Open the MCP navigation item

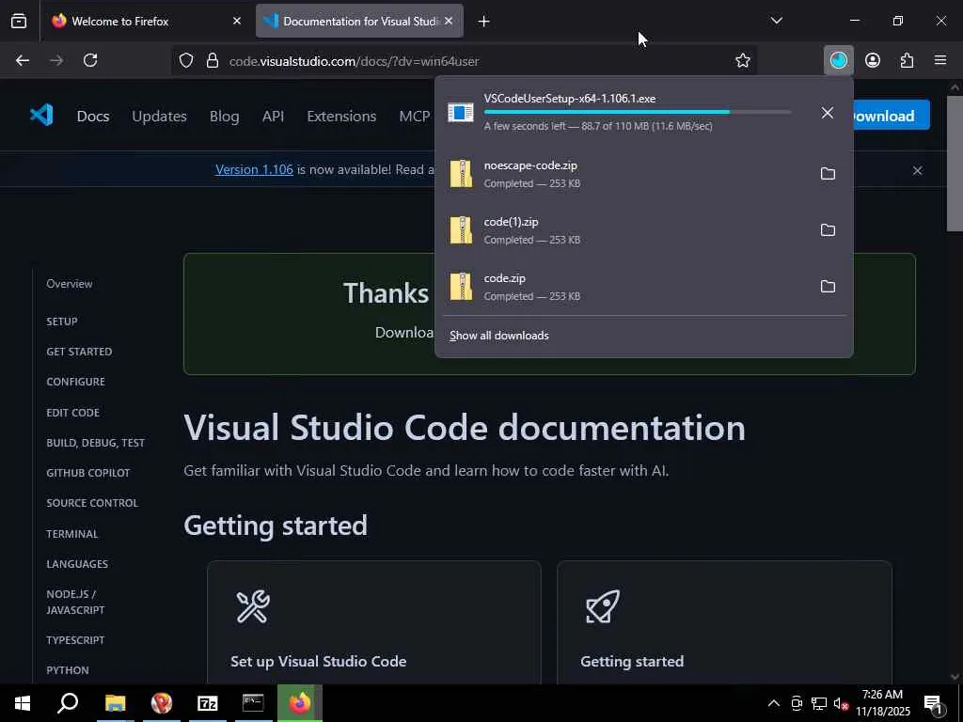click(x=415, y=116)
